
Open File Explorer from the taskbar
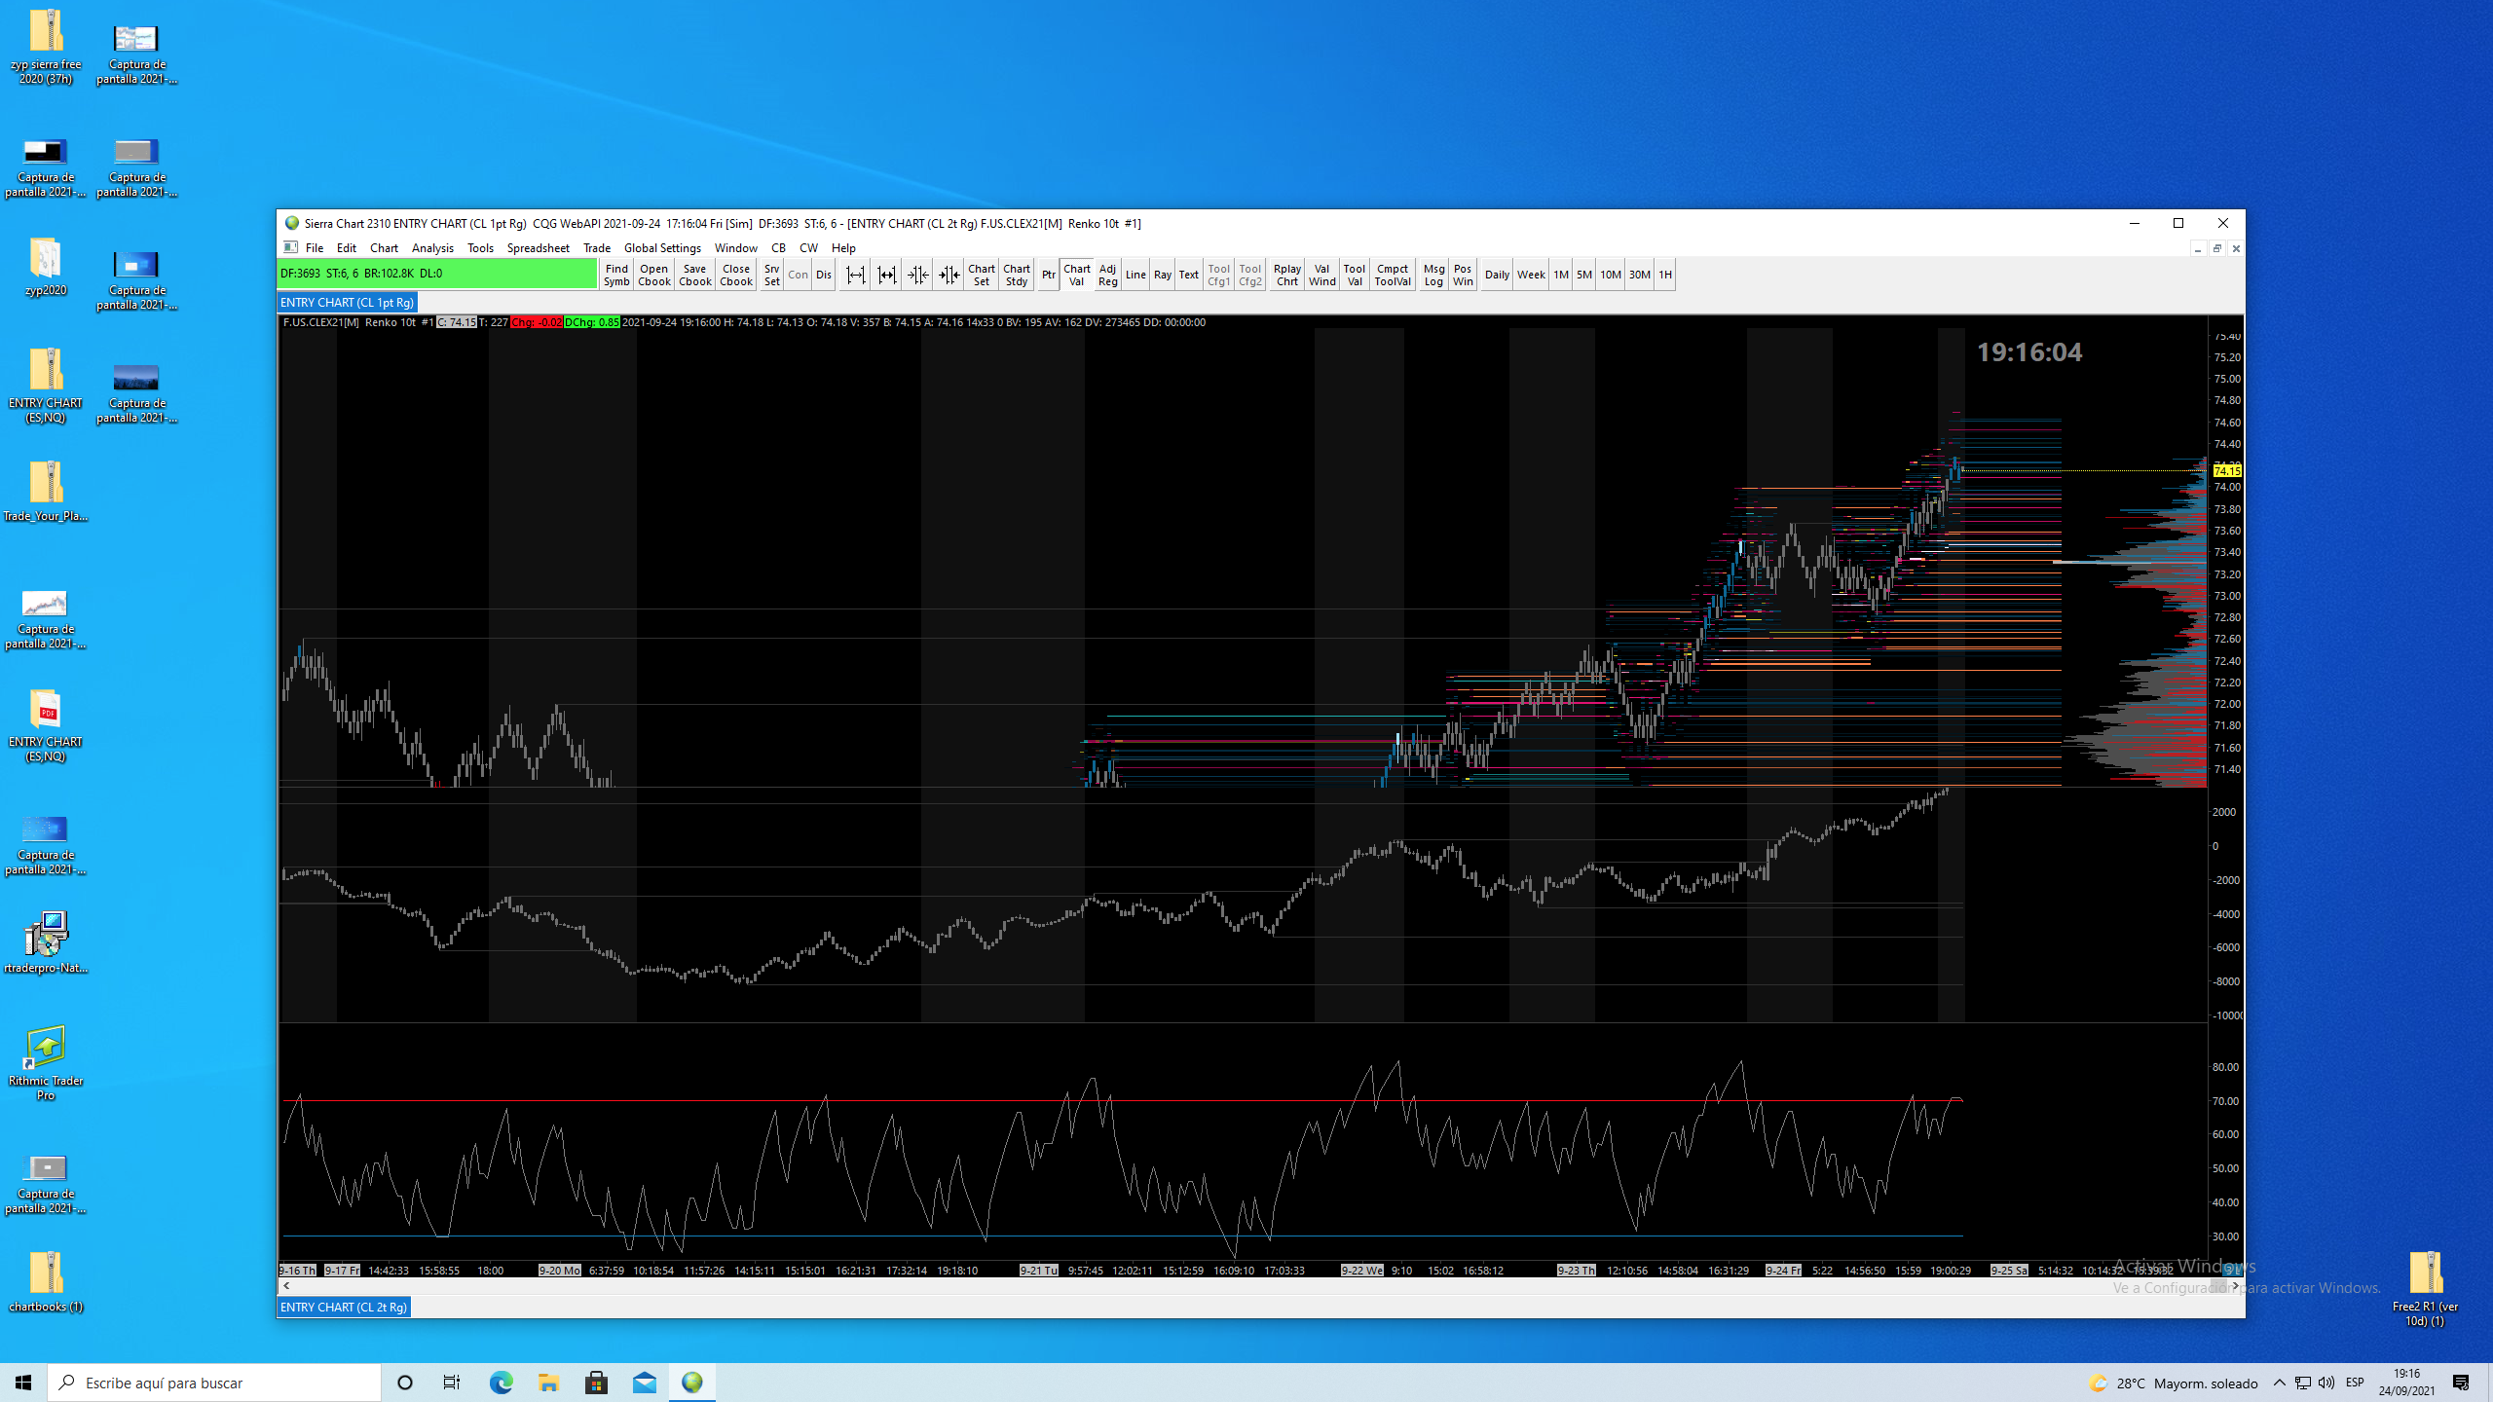(x=548, y=1383)
